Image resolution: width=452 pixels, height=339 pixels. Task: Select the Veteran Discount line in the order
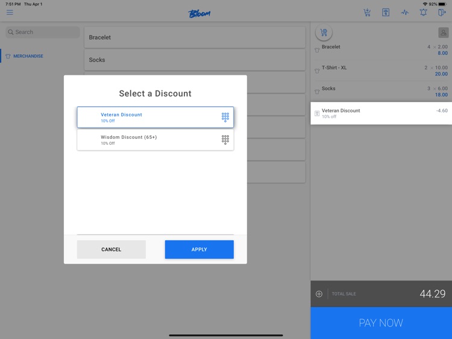pos(381,113)
